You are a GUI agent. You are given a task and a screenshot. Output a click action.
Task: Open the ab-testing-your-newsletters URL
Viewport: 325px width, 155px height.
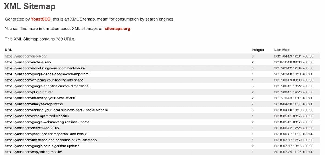point(40,98)
